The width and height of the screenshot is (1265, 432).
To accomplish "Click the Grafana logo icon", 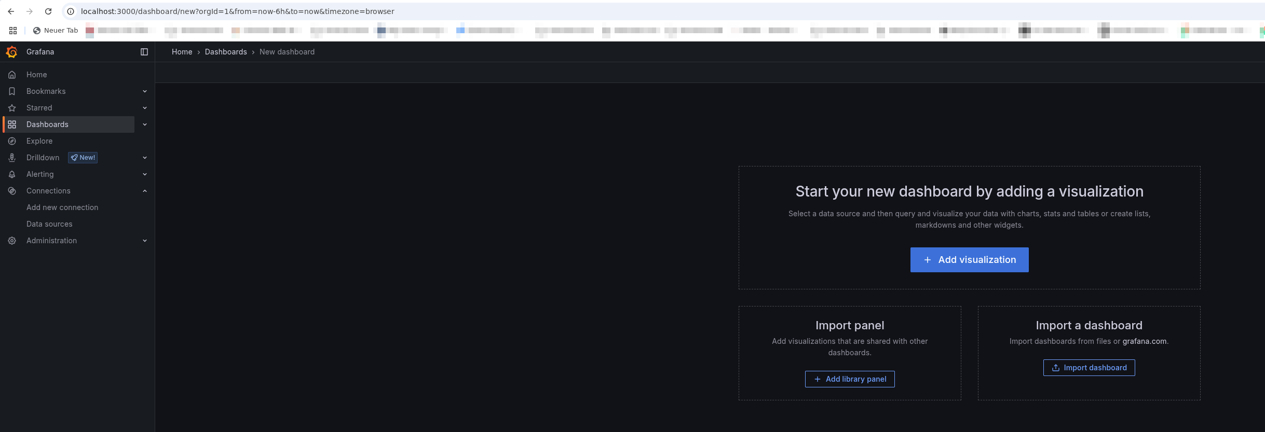I will 11,52.
